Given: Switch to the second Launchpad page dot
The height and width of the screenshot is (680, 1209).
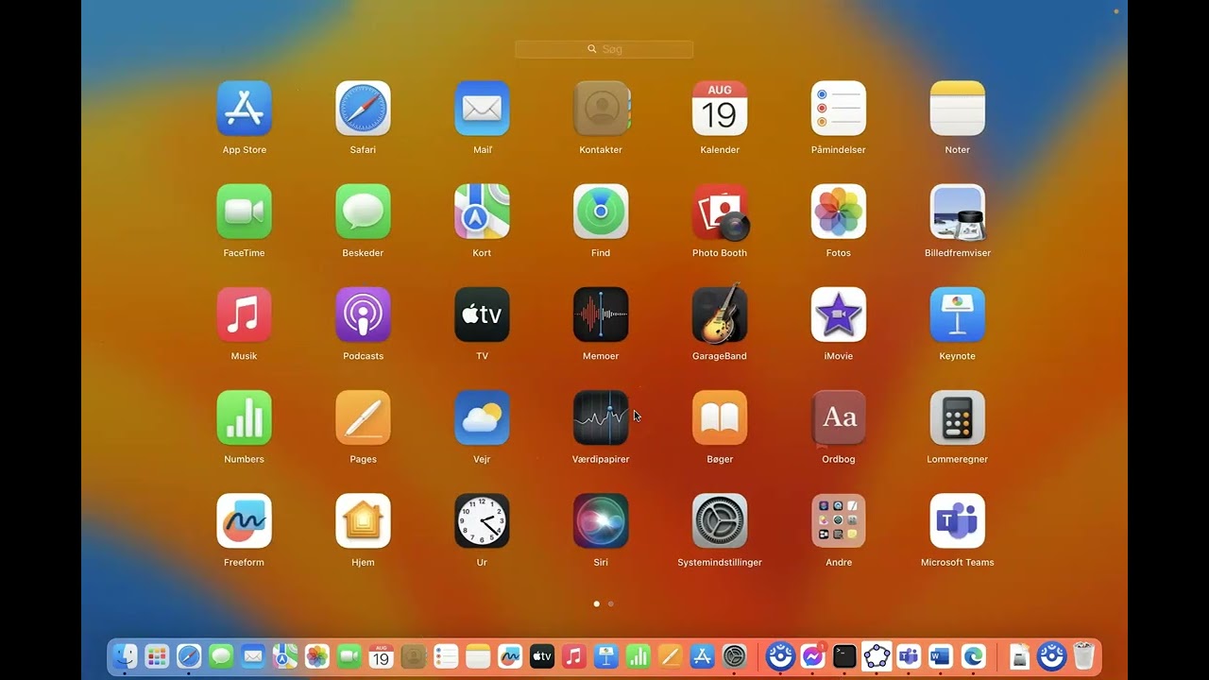Looking at the screenshot, I should (611, 603).
